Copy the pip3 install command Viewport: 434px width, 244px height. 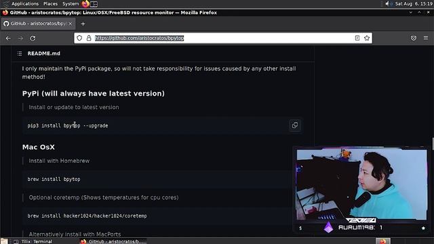click(295, 125)
